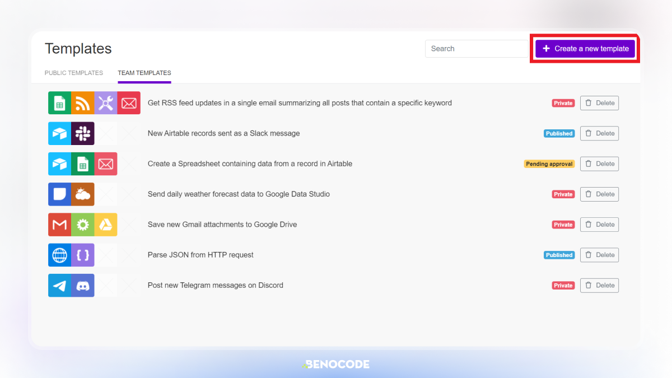672x378 pixels.
Task: Click the orange RSS icon in first template row
Action: (x=83, y=103)
